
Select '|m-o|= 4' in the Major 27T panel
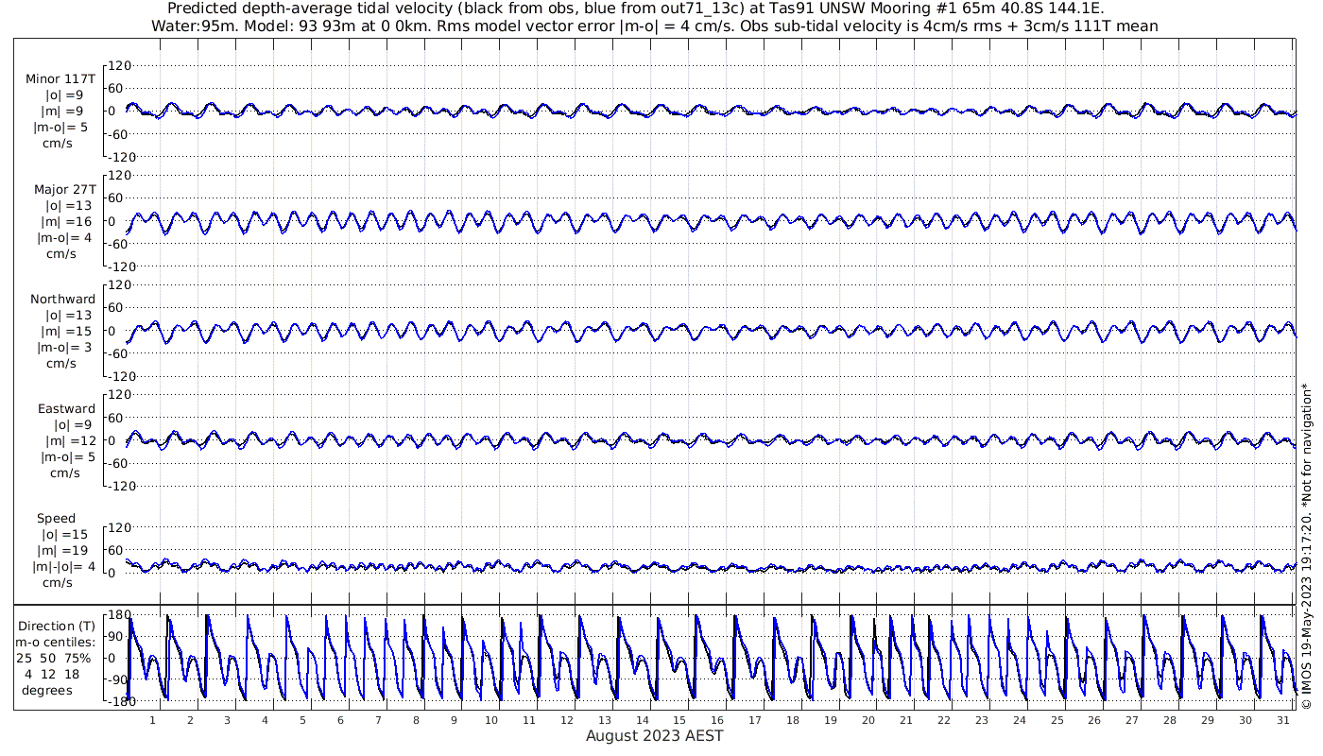[62, 238]
